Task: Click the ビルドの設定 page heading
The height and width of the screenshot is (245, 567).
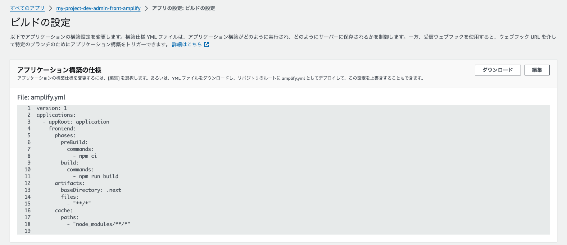Action: tap(40, 22)
